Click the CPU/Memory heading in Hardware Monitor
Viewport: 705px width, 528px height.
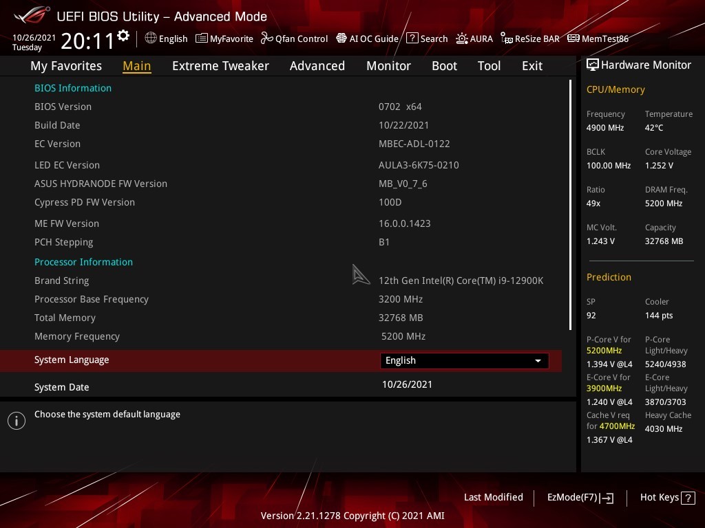click(615, 89)
